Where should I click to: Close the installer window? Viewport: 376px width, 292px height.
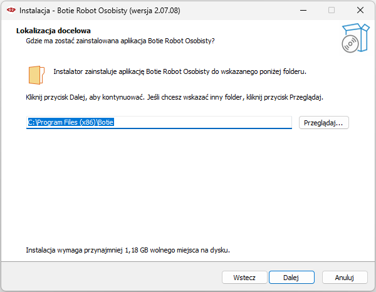[x=360, y=10]
